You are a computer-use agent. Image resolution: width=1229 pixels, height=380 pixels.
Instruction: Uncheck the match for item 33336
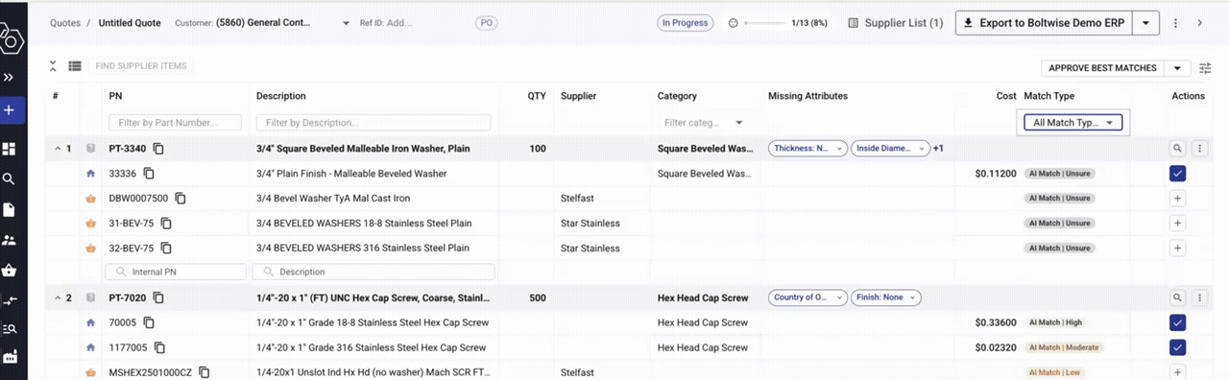1178,174
